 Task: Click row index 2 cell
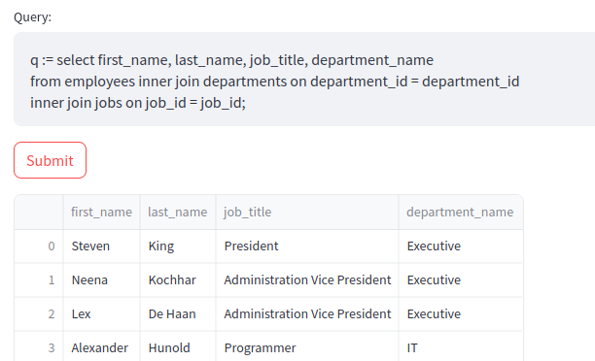tap(39, 314)
